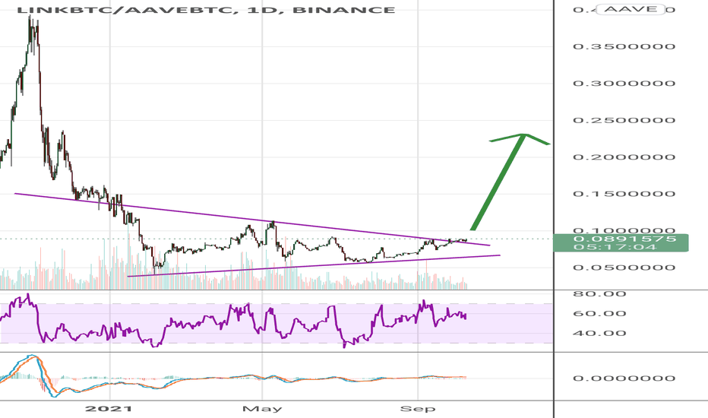Viewport: 708px width, 418px height.
Task: Click the 0.3000000 price axis label
Action: (624, 83)
